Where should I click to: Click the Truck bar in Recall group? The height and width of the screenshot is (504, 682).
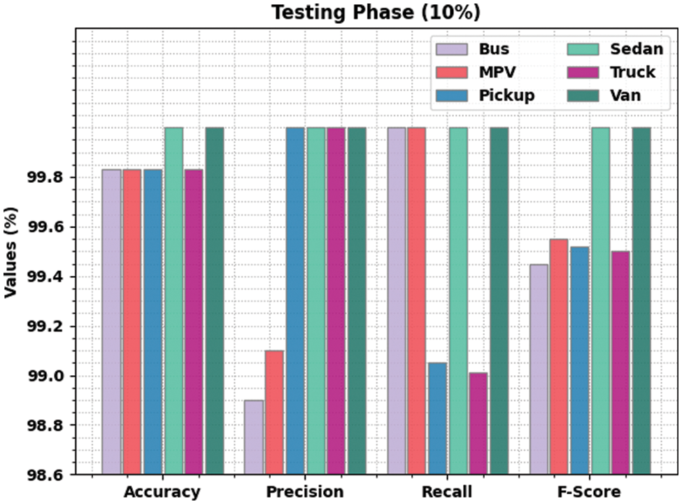[x=478, y=423]
